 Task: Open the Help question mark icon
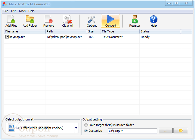click(x=154, y=21)
